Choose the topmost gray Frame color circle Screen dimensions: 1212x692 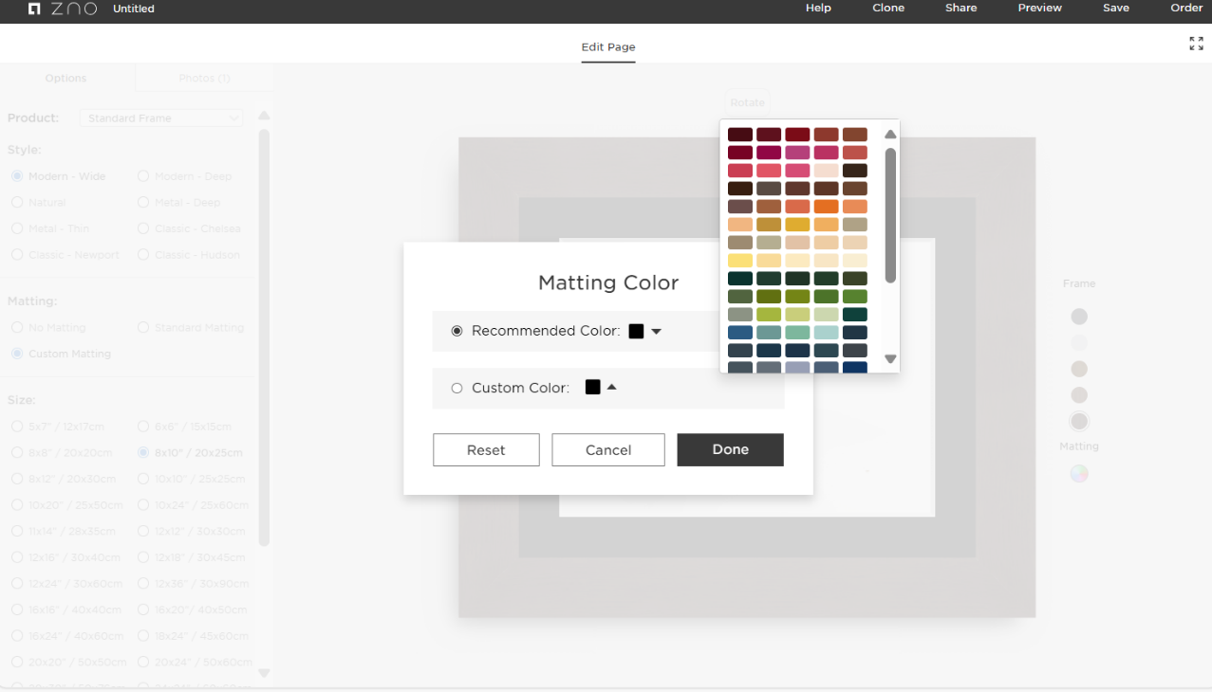(x=1079, y=317)
